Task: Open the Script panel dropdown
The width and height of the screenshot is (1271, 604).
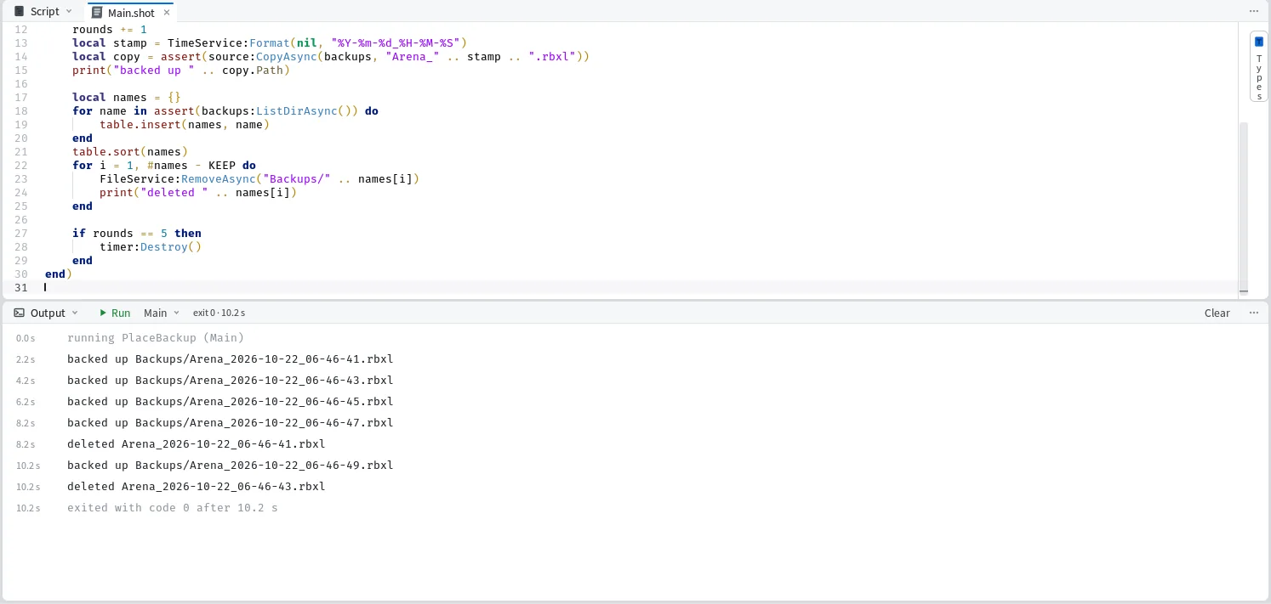Action: click(44, 11)
